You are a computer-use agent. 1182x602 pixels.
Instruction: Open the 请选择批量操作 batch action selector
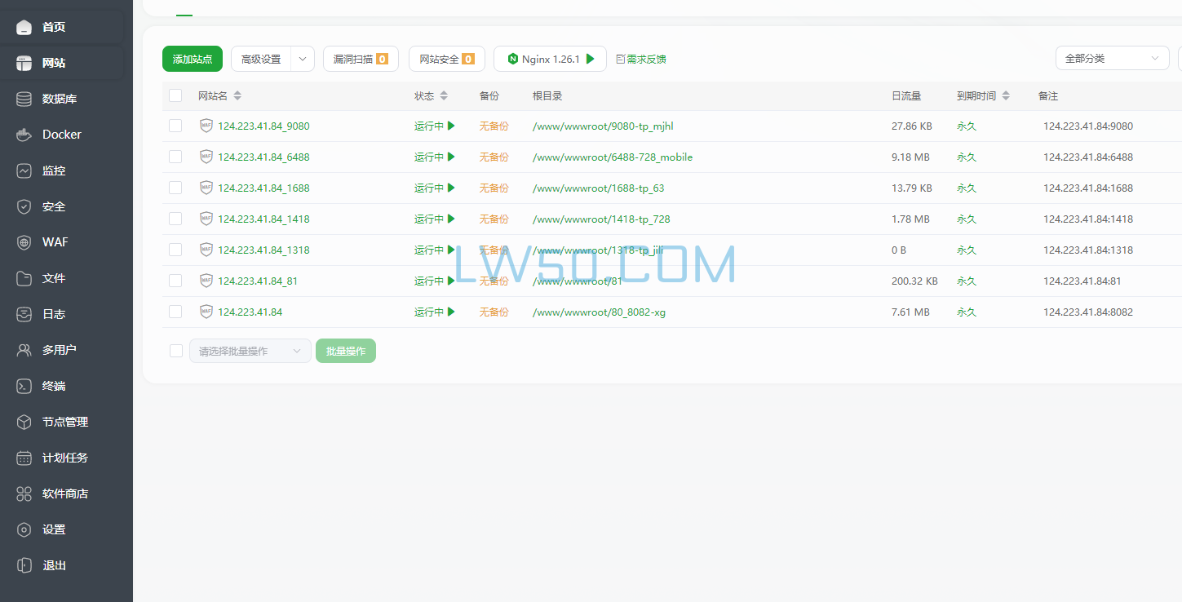[250, 350]
